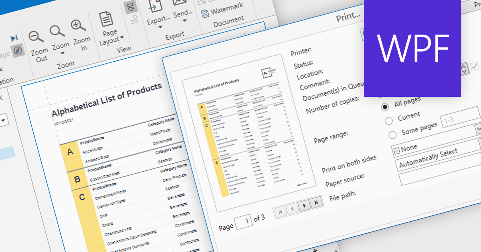Viewport: 481px width, 252px height.
Task: Select the All pages radio button
Action: click(385, 107)
